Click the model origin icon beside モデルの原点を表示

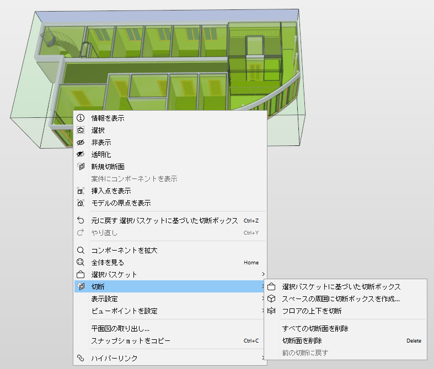pos(81,203)
